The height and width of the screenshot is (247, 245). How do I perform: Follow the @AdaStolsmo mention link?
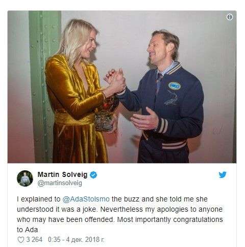(x=86, y=199)
